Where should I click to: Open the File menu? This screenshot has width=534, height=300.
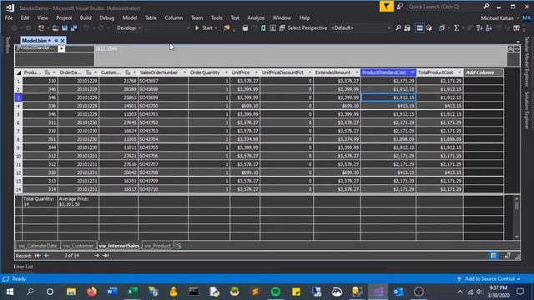click(9, 17)
